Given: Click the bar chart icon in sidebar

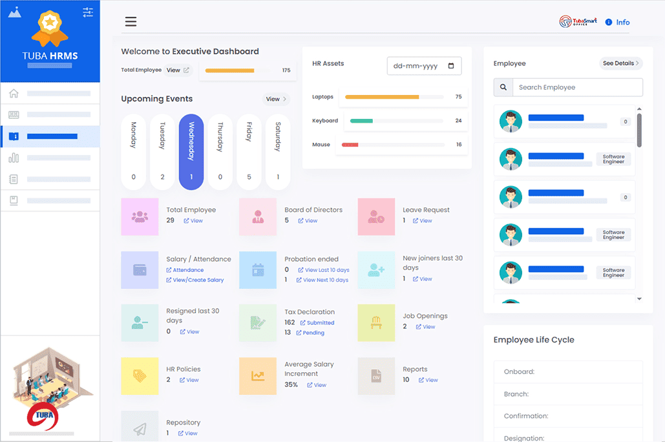Looking at the screenshot, I should click(x=14, y=158).
